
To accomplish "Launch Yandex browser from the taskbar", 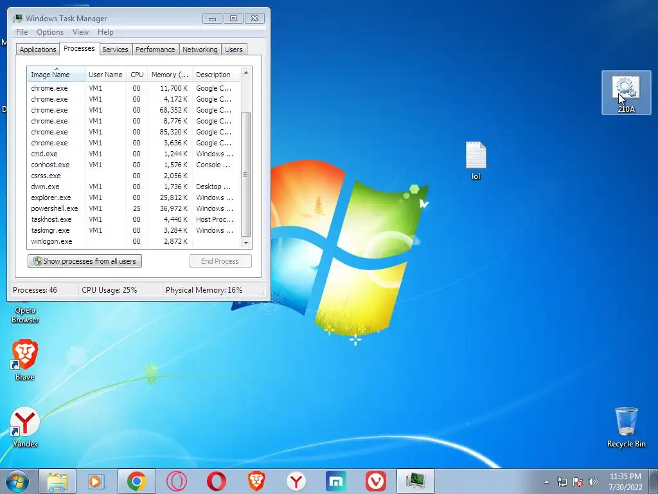I will pos(296,481).
